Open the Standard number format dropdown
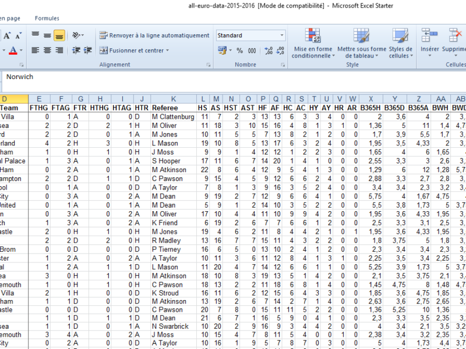Image resolution: width=466 pixels, height=349 pixels. [x=282, y=35]
